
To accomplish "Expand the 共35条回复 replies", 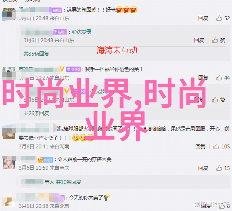I will pos(36,54).
